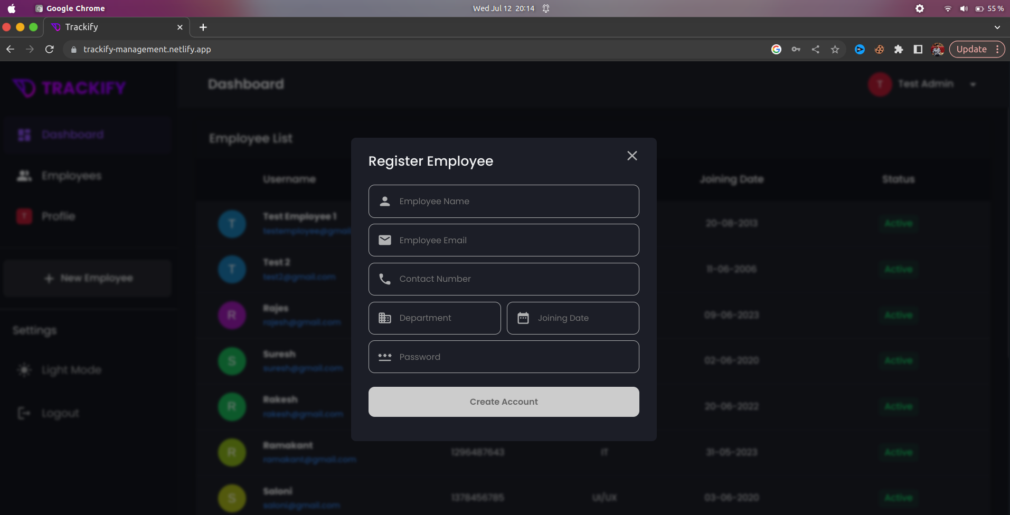Toggle Light Mode in settings

point(59,370)
